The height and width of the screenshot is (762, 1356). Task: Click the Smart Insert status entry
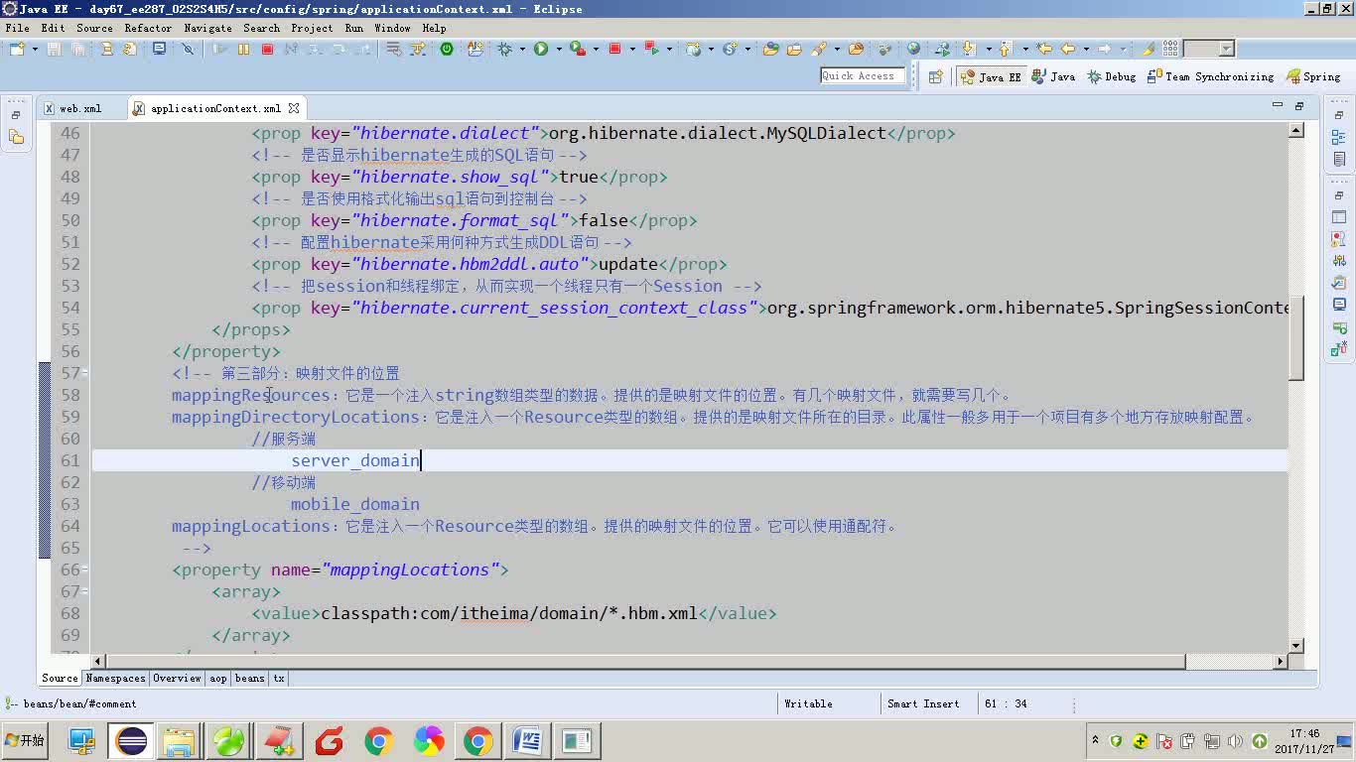(x=923, y=703)
